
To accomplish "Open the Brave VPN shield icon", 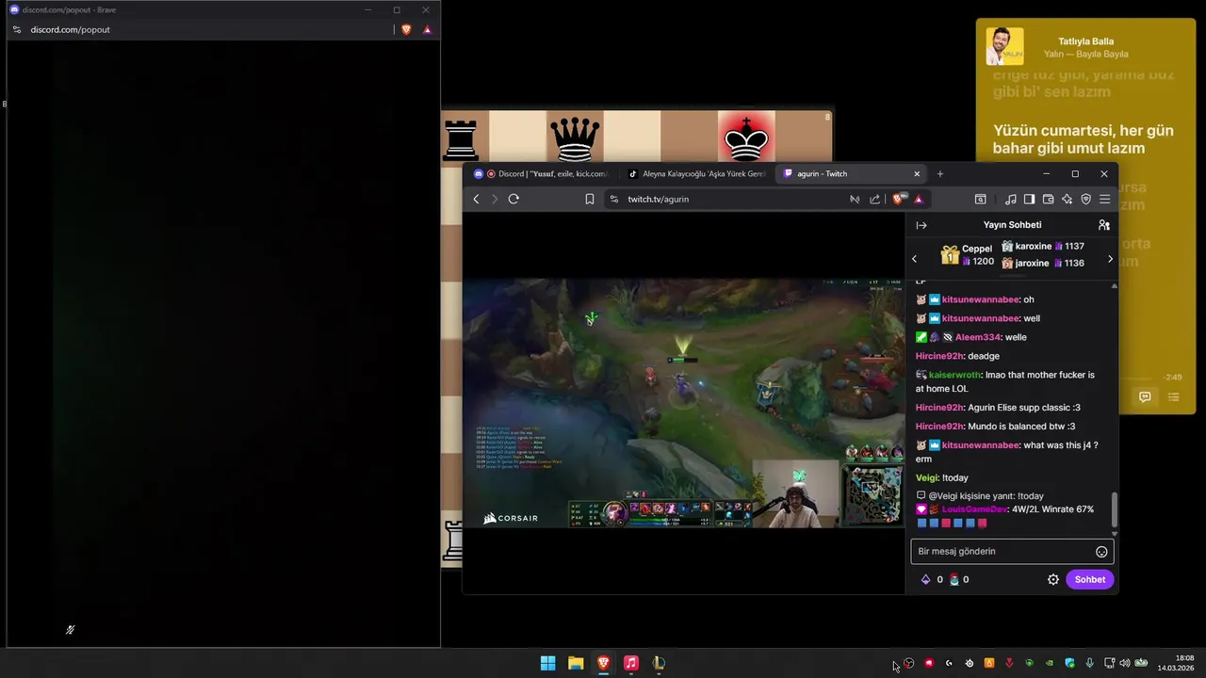I will click(x=1085, y=199).
